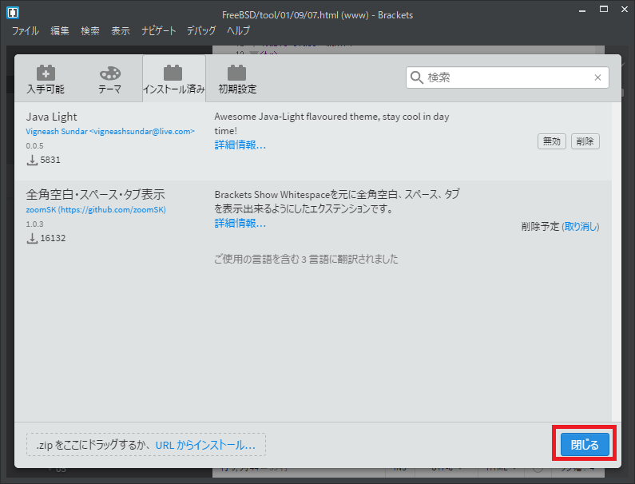The image size is (635, 484).
Task: Click the extension list vertical scrollbar
Action: pos(617,262)
